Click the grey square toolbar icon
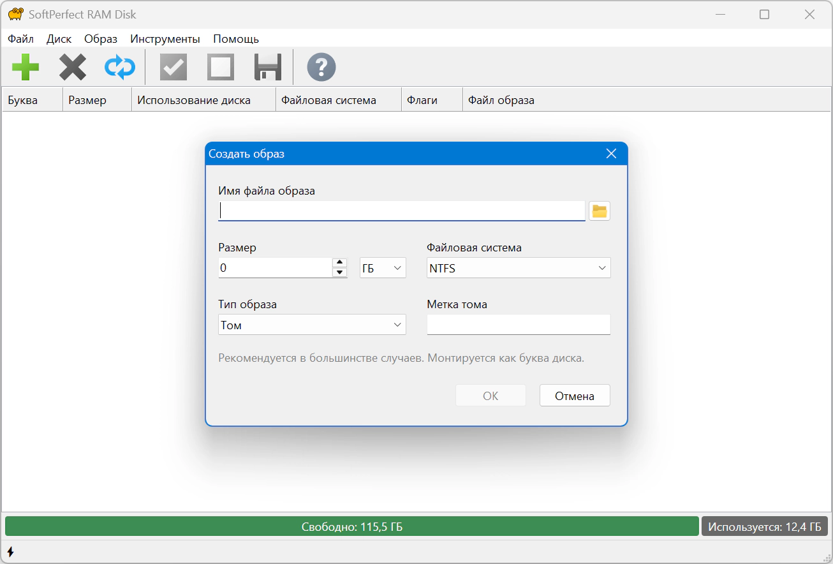 pos(221,67)
